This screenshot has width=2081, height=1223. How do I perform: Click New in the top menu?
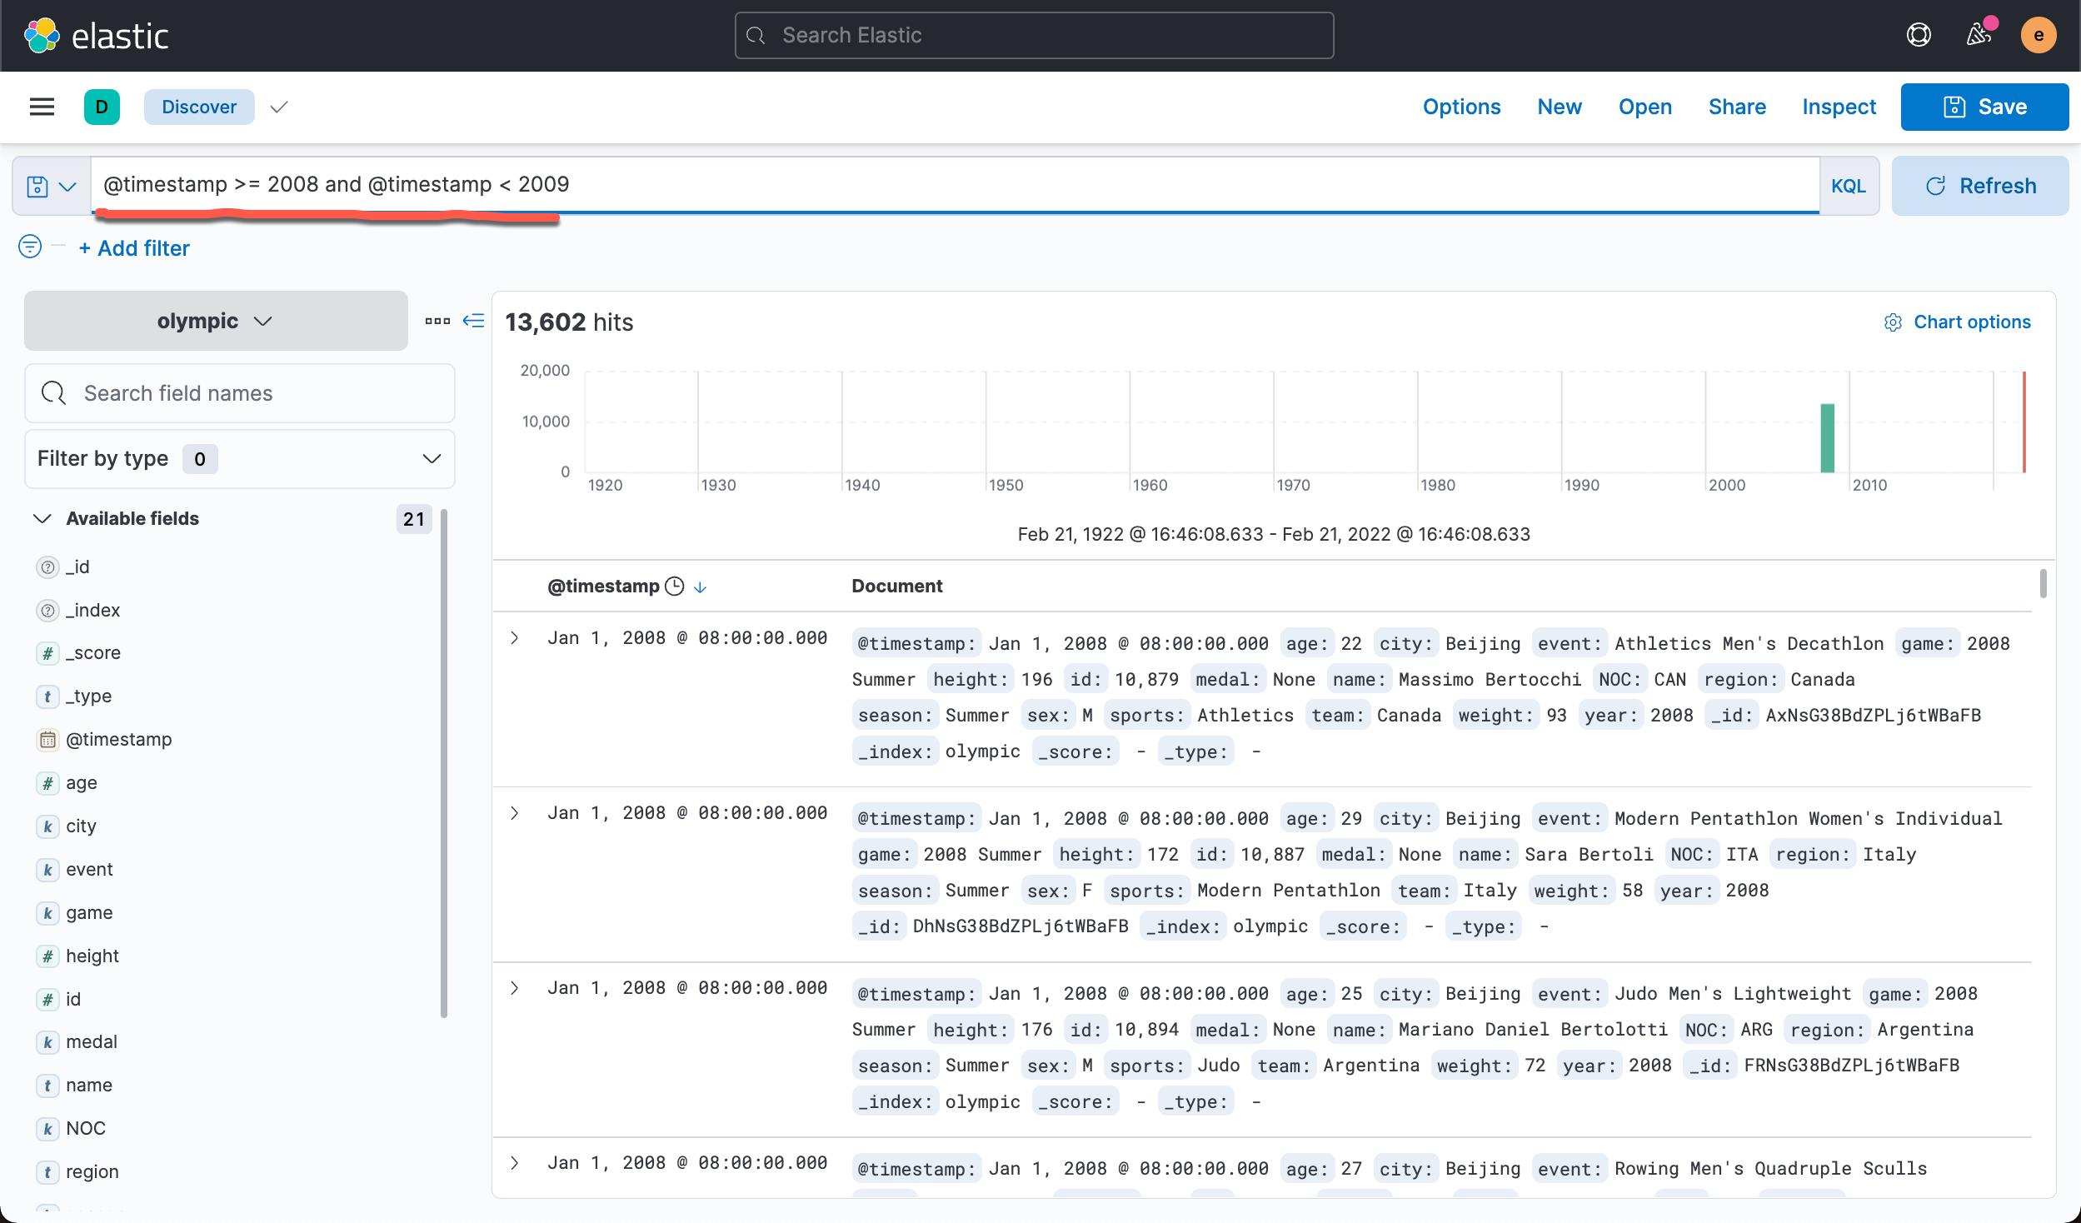[1559, 107]
